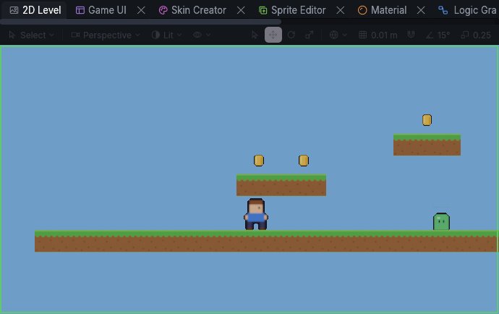The height and width of the screenshot is (314, 499).
Task: Select the right coin over middle platform
Action: pyautogui.click(x=304, y=161)
